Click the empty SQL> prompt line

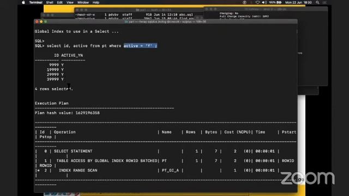tap(40, 41)
